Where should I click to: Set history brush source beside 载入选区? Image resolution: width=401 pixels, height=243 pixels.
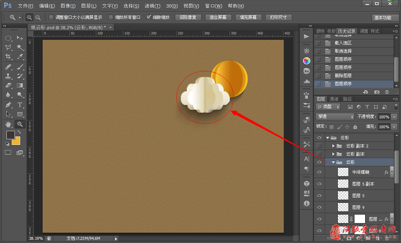(x=318, y=43)
